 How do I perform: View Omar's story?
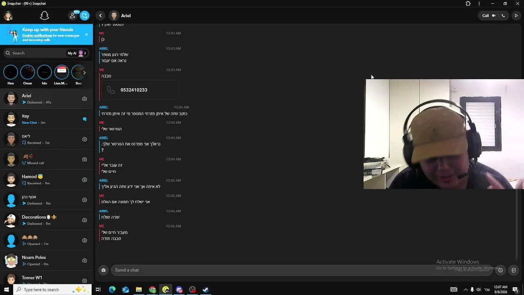coord(27,75)
